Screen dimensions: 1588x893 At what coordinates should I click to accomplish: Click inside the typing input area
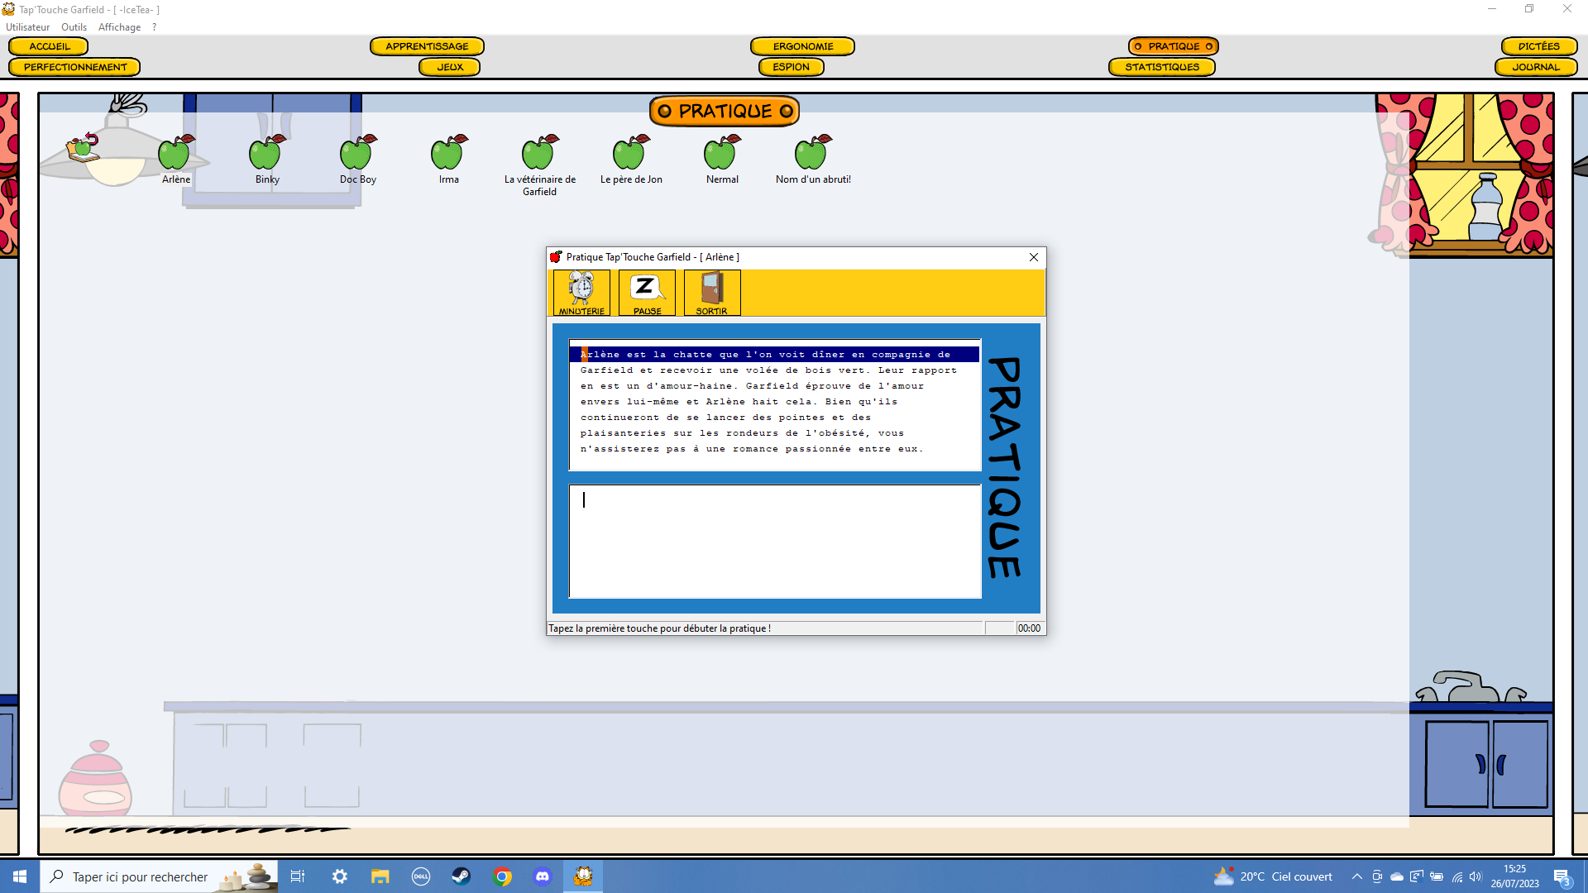point(775,541)
